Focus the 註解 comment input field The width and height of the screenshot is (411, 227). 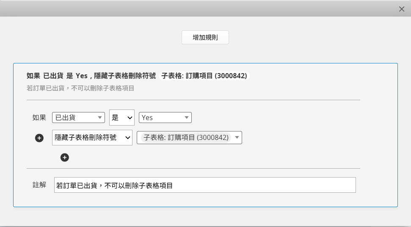[205, 185]
